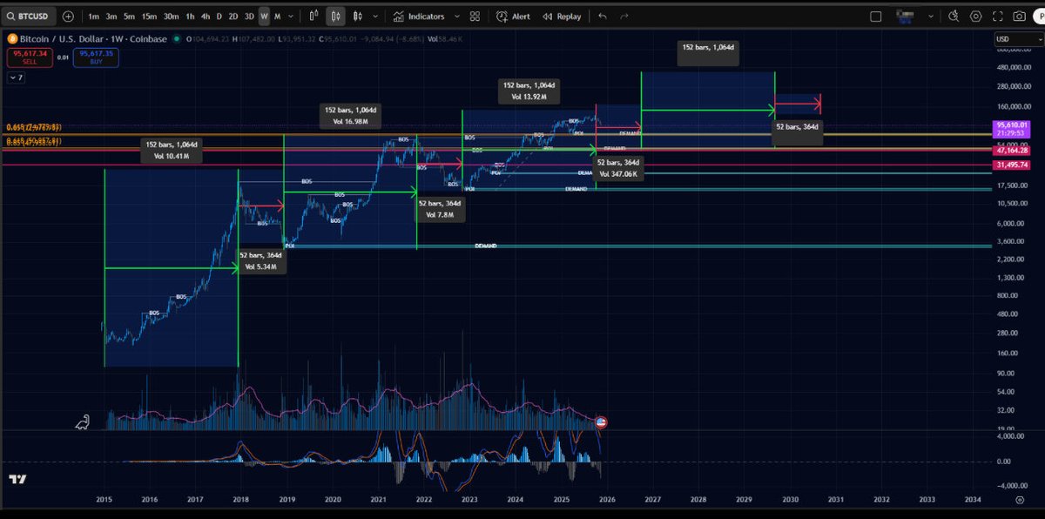Open the quick search icon
The image size is (1045, 519).
[954, 17]
